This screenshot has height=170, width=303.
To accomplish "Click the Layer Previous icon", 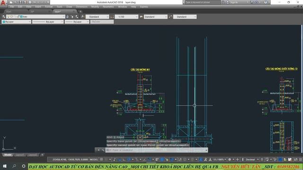I will coord(72,17).
